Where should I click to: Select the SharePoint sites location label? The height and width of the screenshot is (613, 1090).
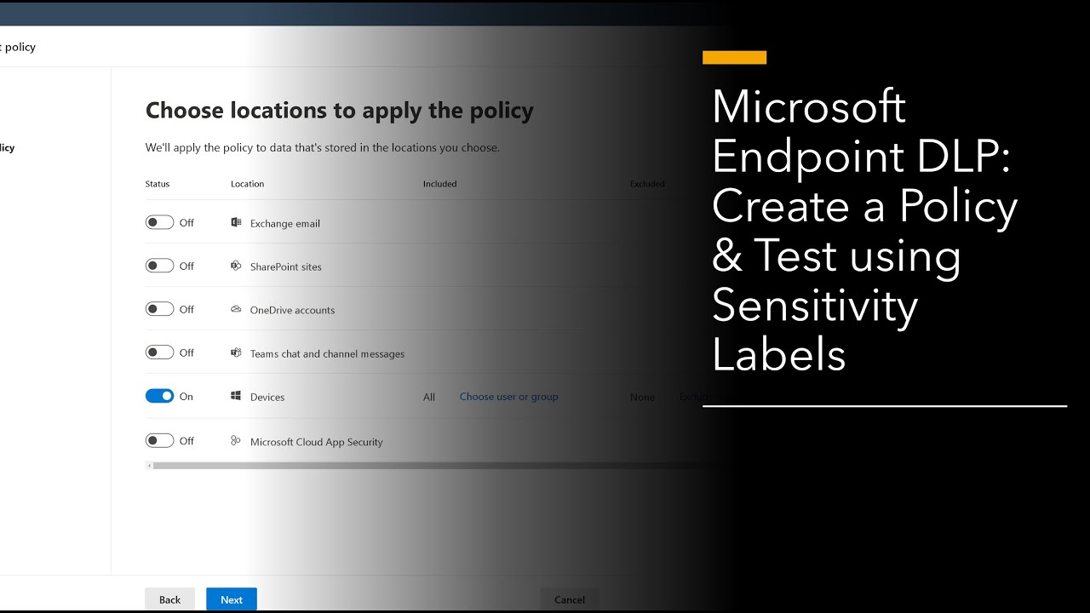(x=286, y=266)
